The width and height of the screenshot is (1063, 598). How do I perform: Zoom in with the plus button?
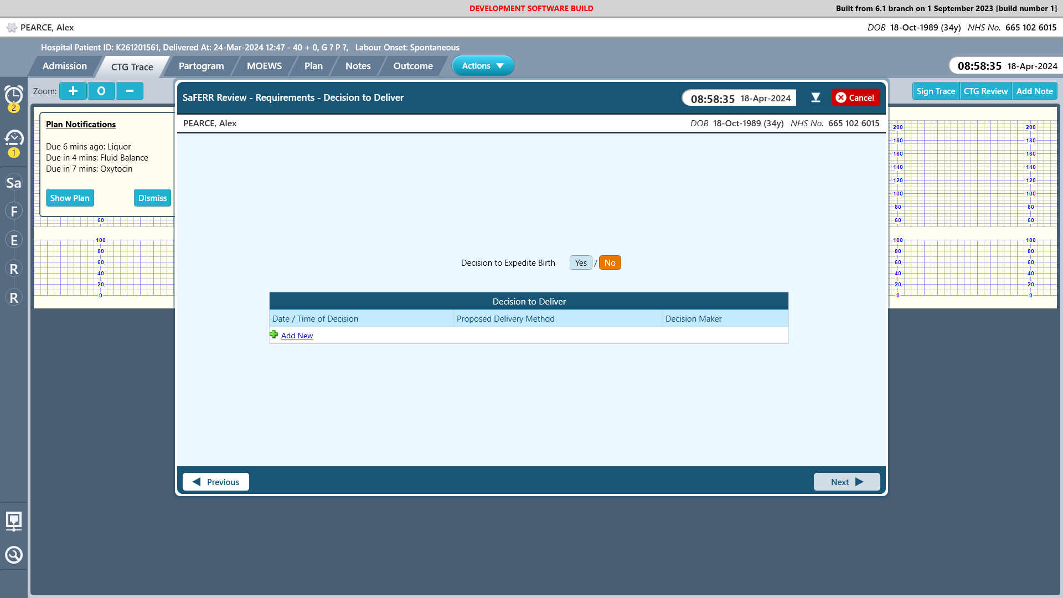tap(73, 91)
